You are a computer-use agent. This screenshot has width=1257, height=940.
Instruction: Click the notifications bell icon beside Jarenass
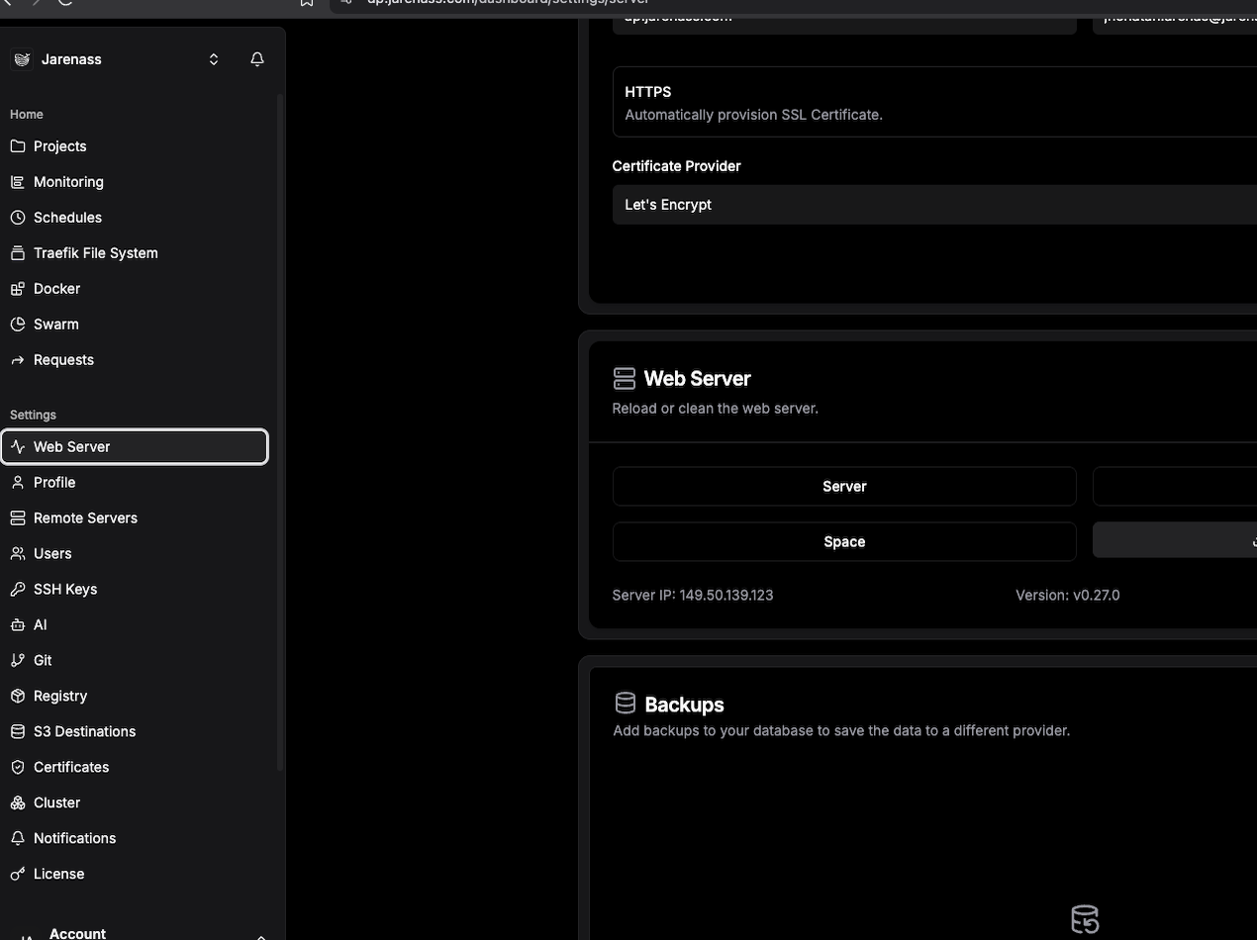(x=257, y=59)
